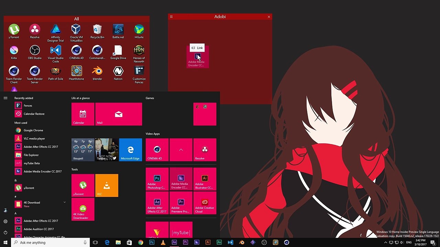Open Adobe Photoshop tile in Start
The height and width of the screenshot is (247, 440).
point(157,179)
